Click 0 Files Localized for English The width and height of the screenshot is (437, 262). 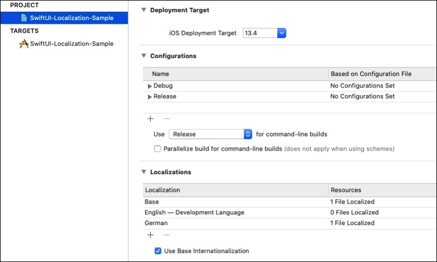click(354, 212)
